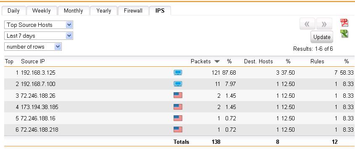Click computer icon for 192.168.3.125

178,73
